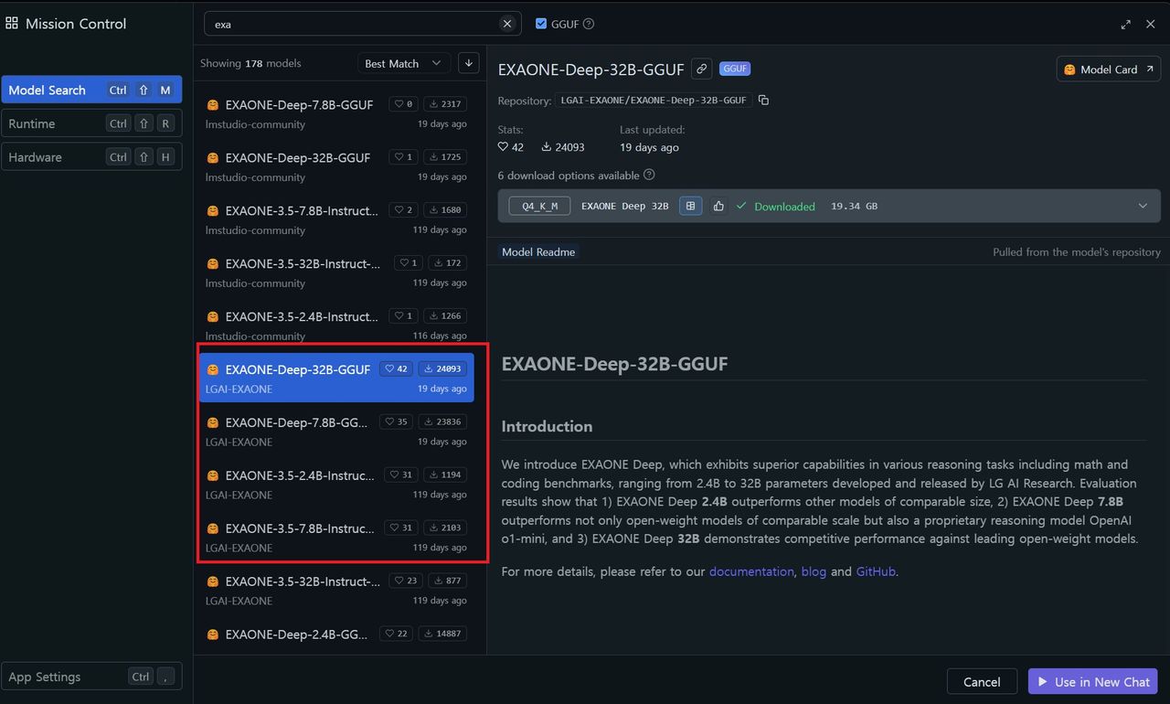Open the GitHub link
The width and height of the screenshot is (1170, 704).
coord(876,571)
